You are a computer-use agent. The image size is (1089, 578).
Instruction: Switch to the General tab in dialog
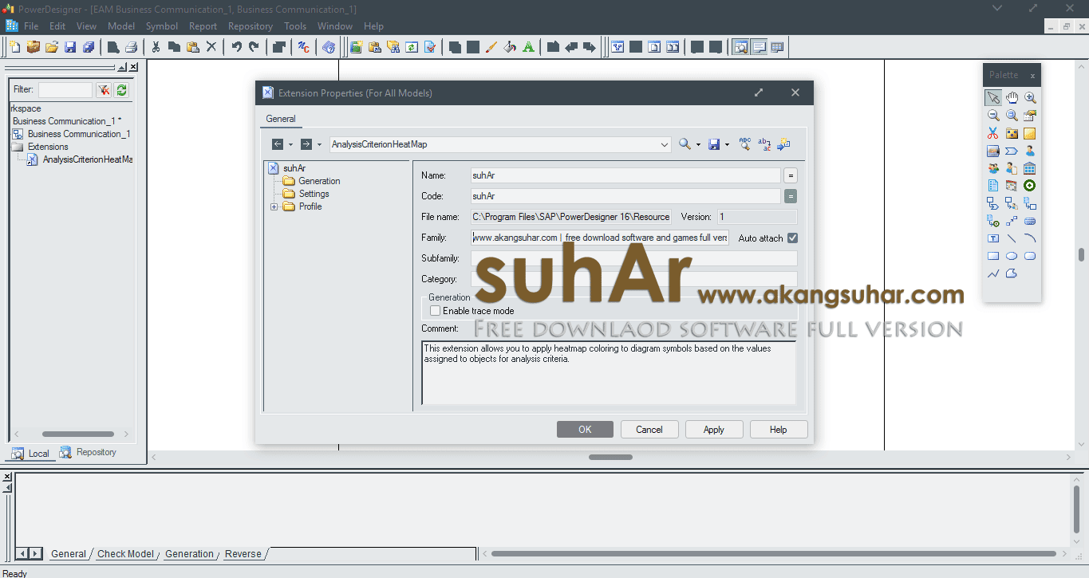tap(281, 119)
